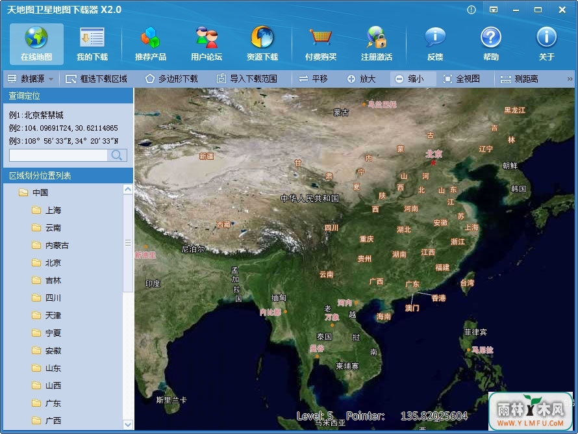
Task: Choose 导入下载范围 import range tool
Action: [247, 79]
